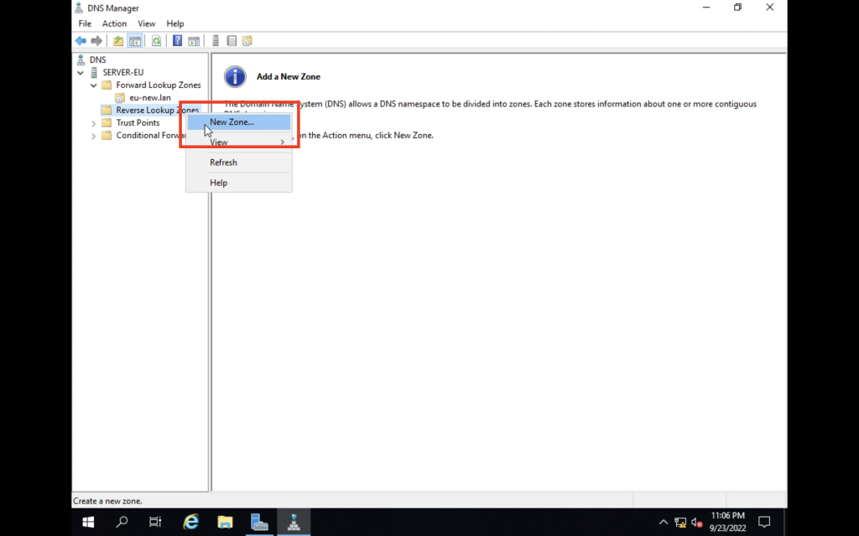This screenshot has width=859, height=536.
Task: Click the network warning tray icon
Action: point(680,523)
